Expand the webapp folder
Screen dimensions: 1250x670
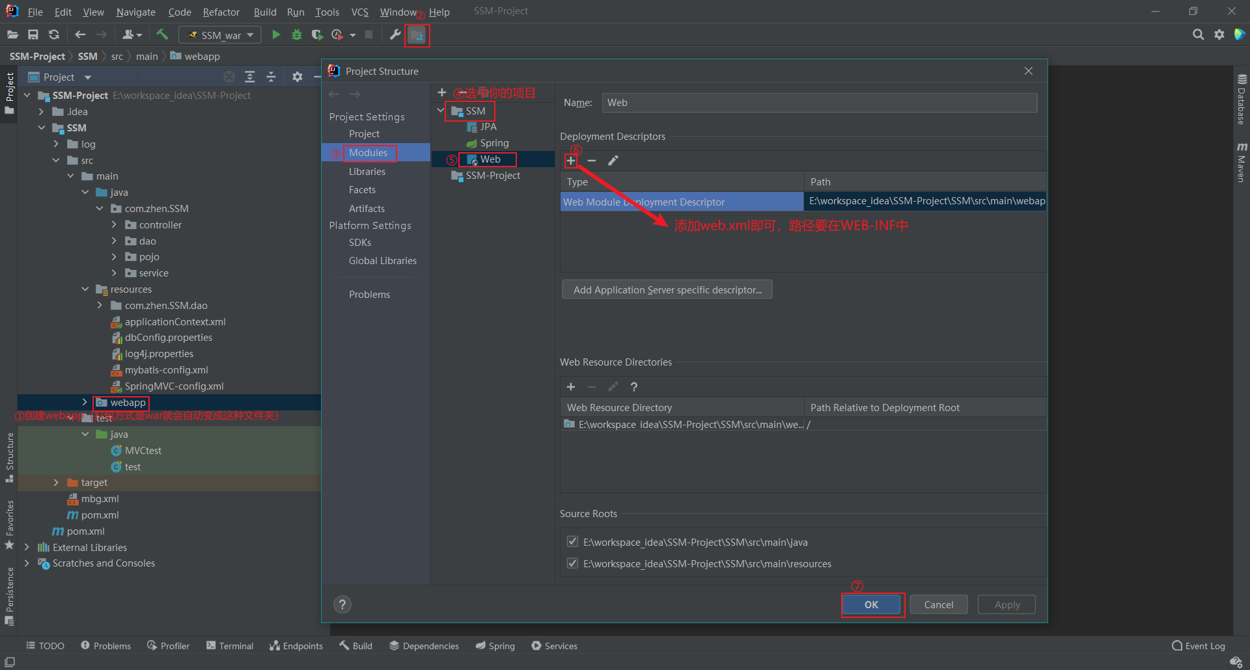click(85, 403)
